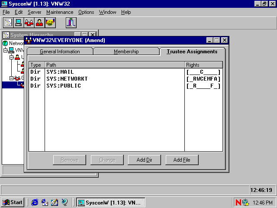Click the cube tray icon beside the clock
This screenshot has height=208, width=277.
pos(246,202)
